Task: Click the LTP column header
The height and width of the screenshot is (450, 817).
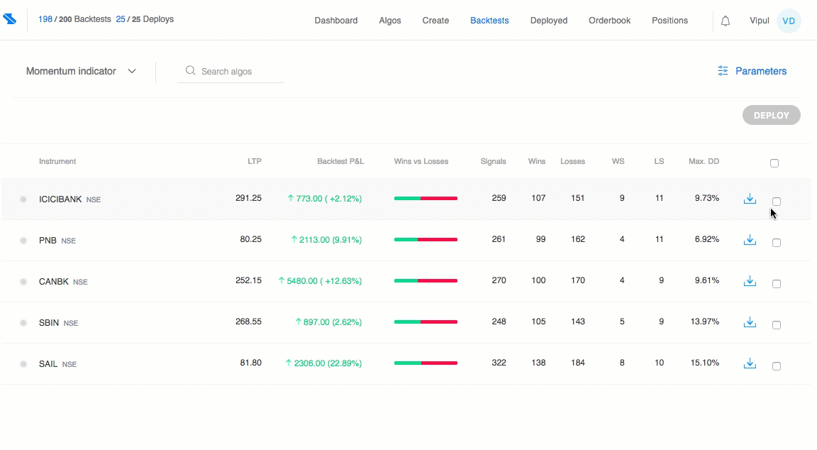Action: coord(255,161)
